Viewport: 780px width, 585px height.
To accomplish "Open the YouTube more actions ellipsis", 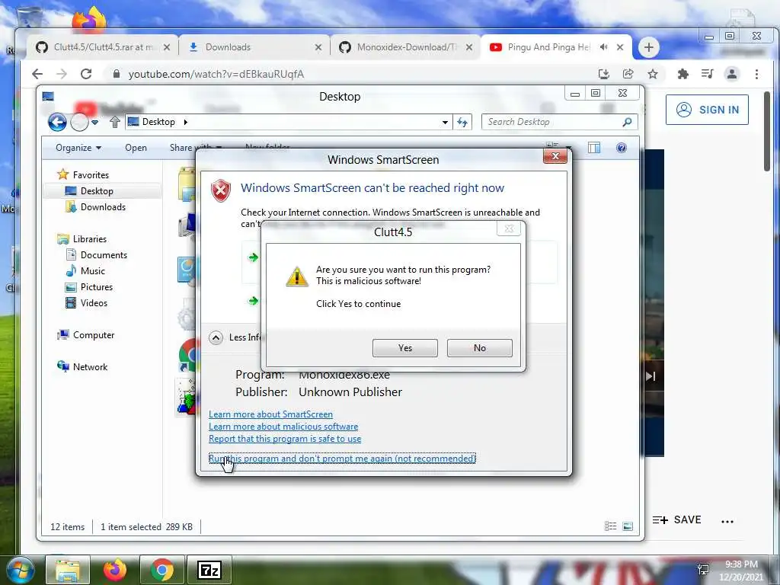I will pyautogui.click(x=727, y=521).
